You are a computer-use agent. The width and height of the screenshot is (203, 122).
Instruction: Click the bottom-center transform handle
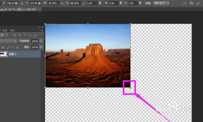(x=88, y=88)
